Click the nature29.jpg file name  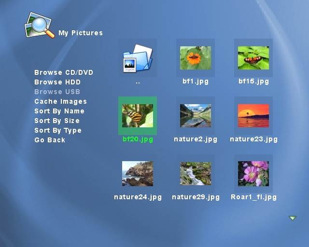coord(196,197)
